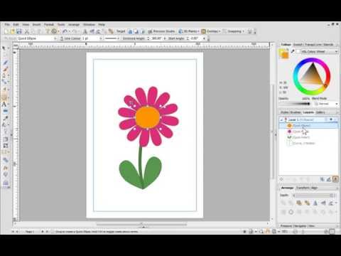This screenshot has width=341, height=256.
Task: Open the Arrange menu
Action: 74,24
